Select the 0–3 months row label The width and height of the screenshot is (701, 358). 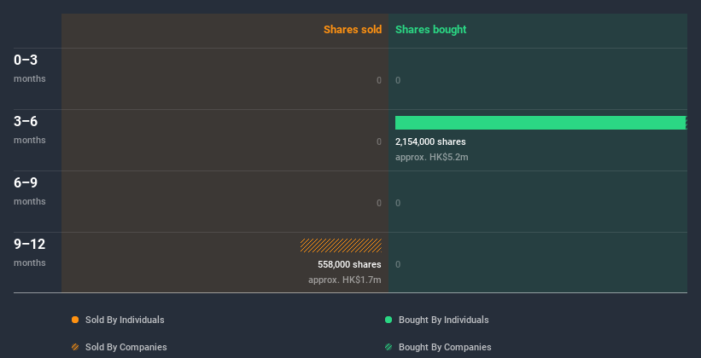click(30, 68)
